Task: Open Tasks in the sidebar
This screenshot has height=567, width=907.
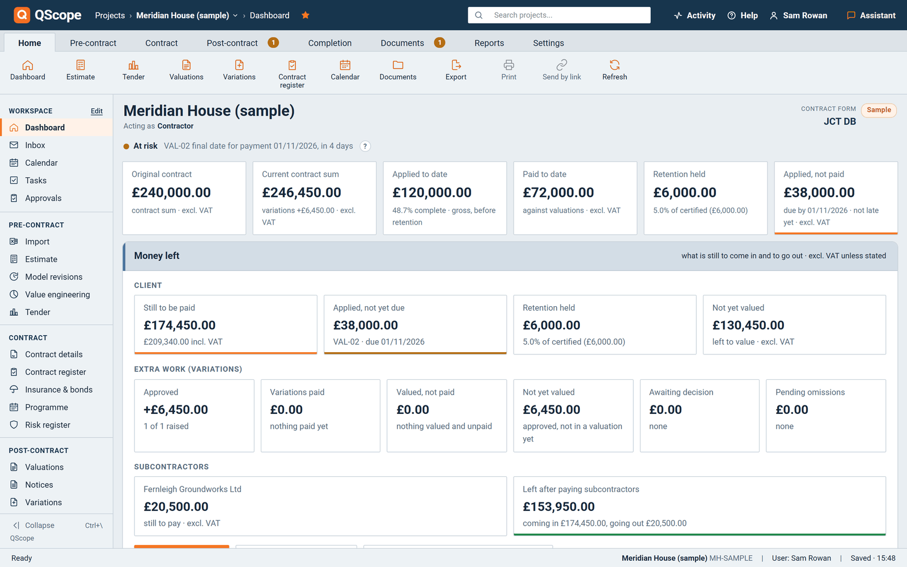Action: pos(57,180)
